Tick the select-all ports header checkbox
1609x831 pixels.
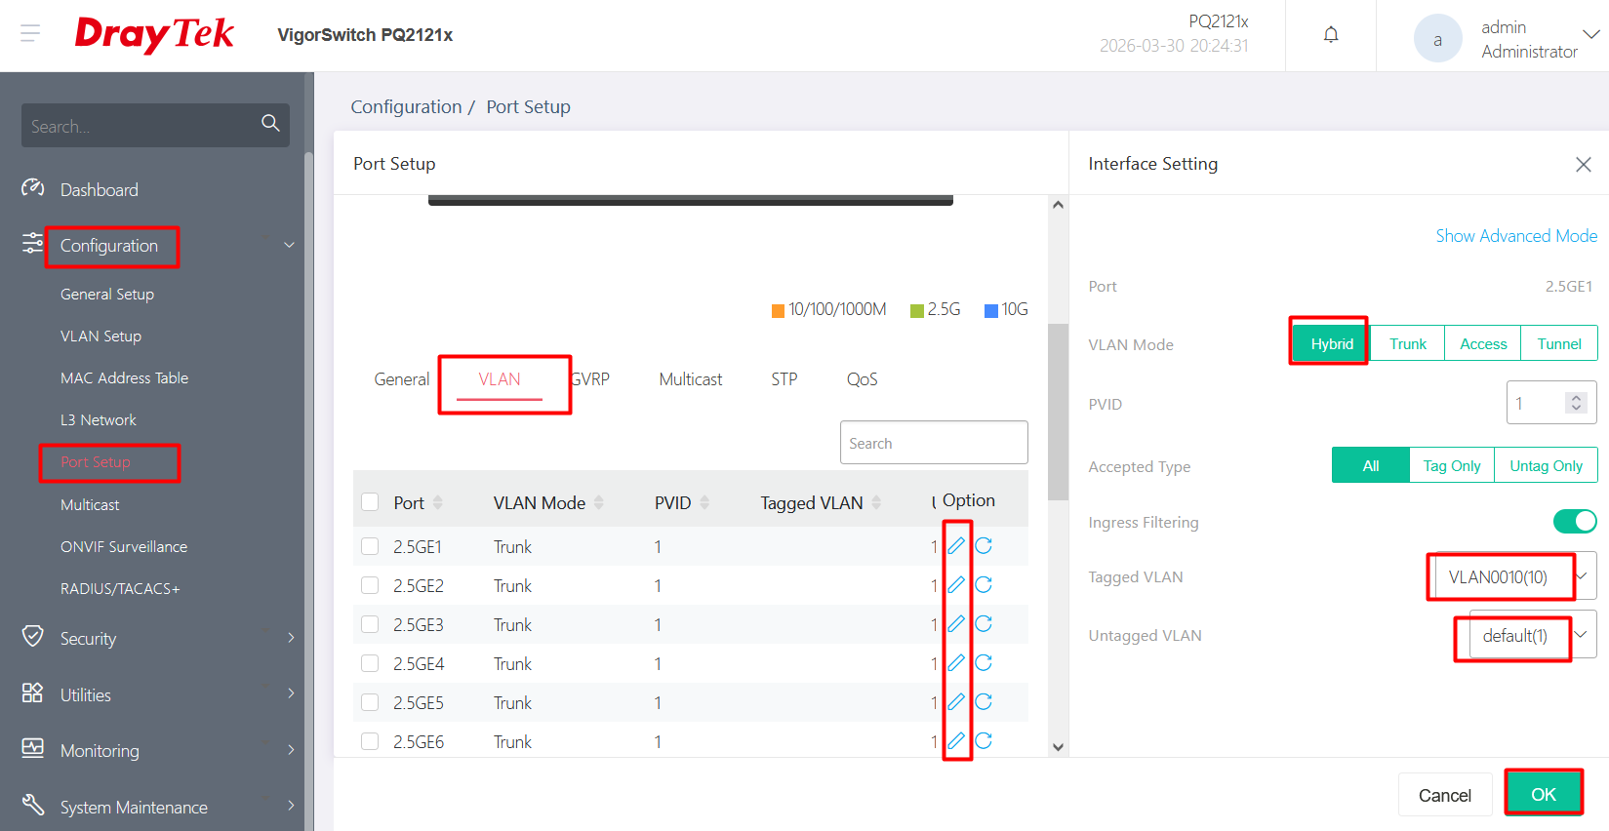pyautogui.click(x=370, y=502)
